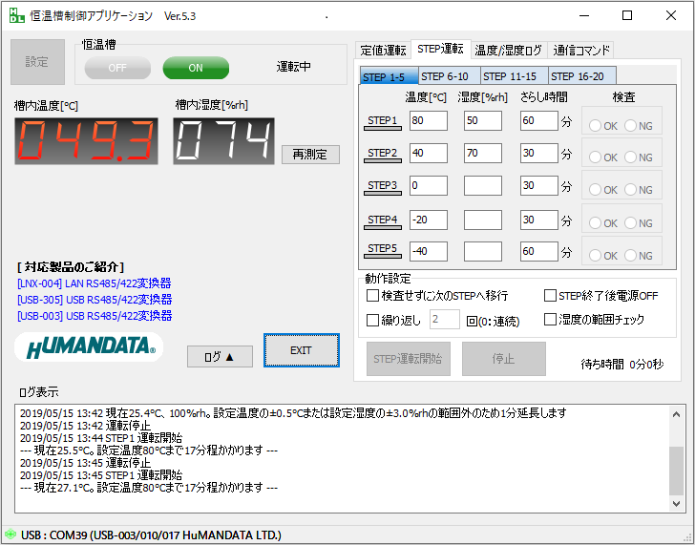Open the 温度/湿度ログ tab
The image size is (695, 545).
(x=508, y=50)
